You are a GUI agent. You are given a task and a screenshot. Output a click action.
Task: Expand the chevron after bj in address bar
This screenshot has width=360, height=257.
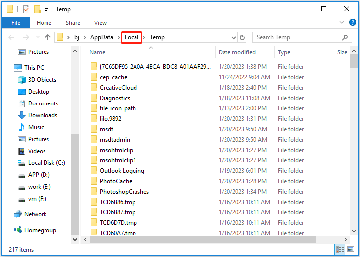pyautogui.click(x=85, y=37)
